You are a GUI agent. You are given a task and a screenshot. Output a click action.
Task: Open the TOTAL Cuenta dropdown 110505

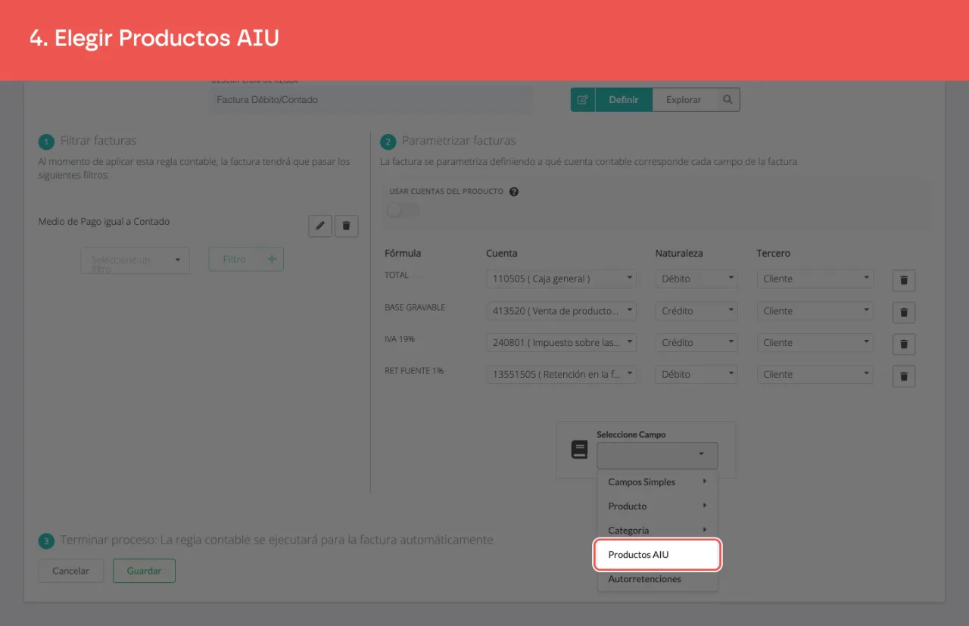(x=562, y=279)
